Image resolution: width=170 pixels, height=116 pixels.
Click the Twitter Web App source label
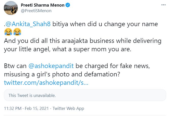click(x=68, y=108)
